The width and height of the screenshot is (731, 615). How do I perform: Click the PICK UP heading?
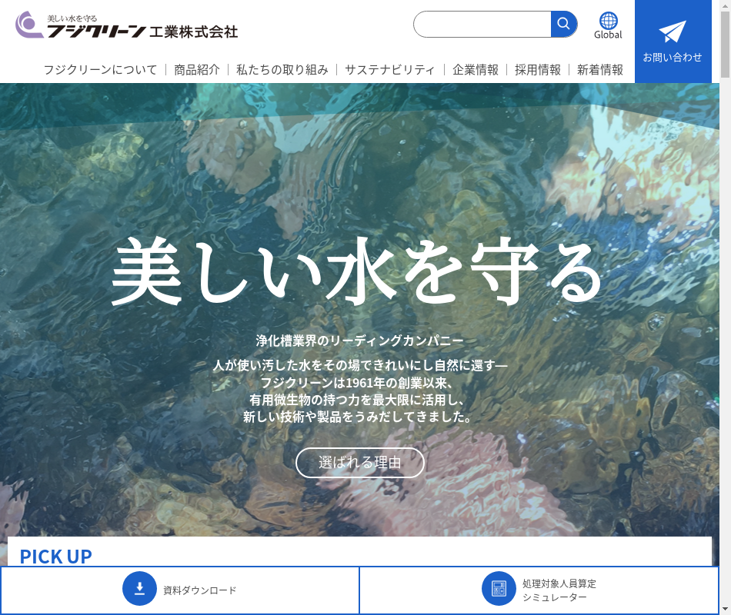pyautogui.click(x=55, y=556)
